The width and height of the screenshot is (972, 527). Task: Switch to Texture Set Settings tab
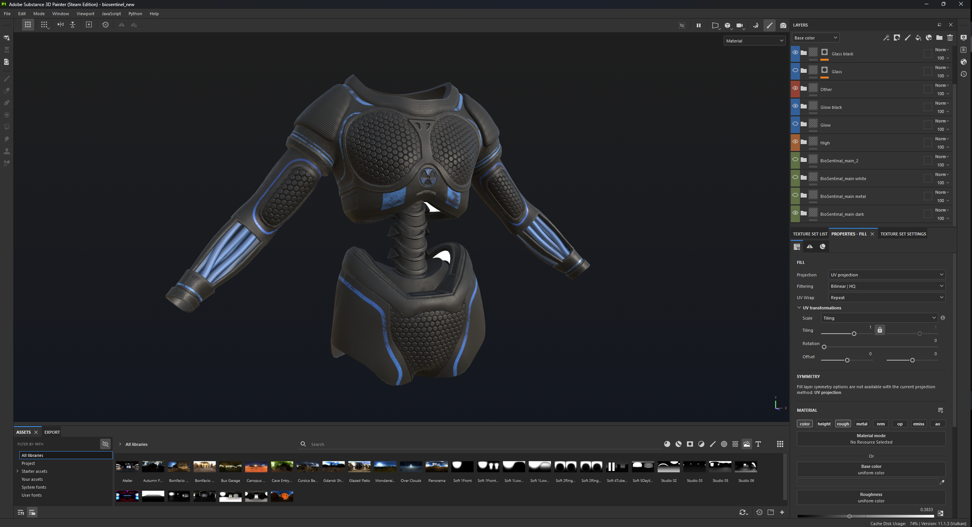[x=903, y=234]
